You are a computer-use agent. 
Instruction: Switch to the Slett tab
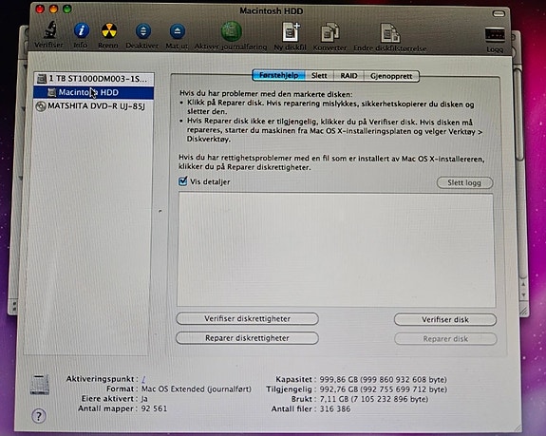(x=319, y=76)
